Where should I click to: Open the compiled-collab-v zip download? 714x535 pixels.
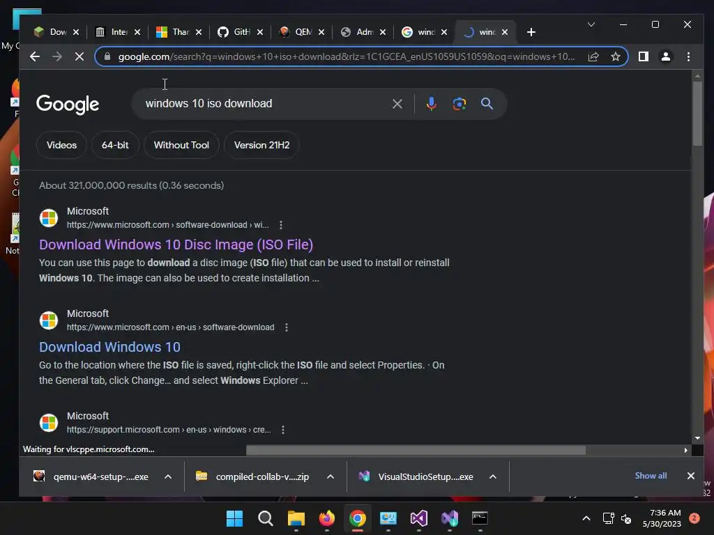pos(252,476)
